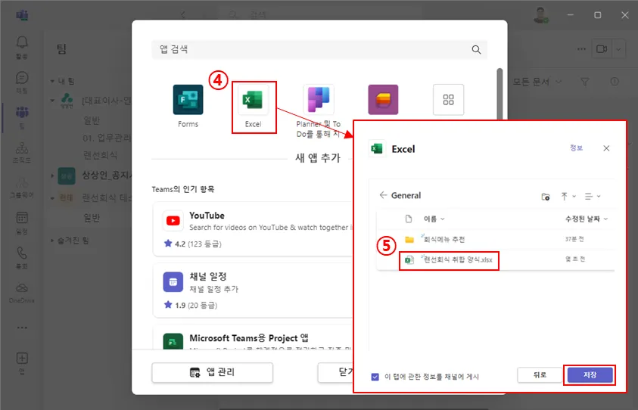The height and width of the screenshot is (410, 638).
Task: Collapse the 대표이사 team tree
Action: pyautogui.click(x=52, y=100)
